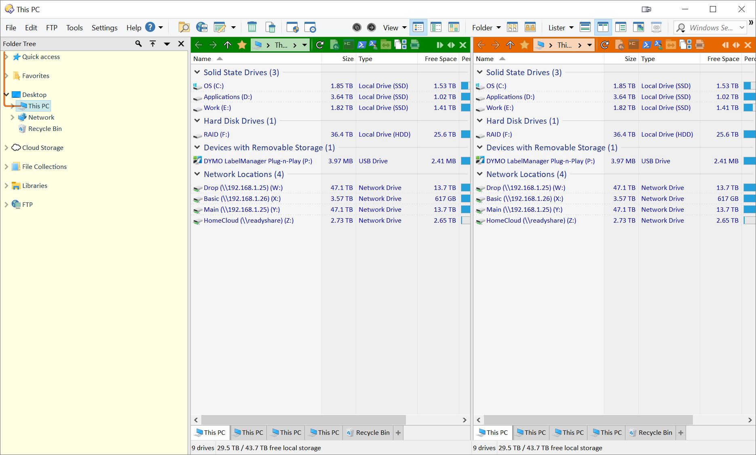Toggle Details view mode button

click(418, 27)
